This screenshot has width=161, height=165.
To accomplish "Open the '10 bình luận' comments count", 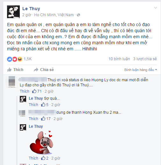I will point(119,59).
